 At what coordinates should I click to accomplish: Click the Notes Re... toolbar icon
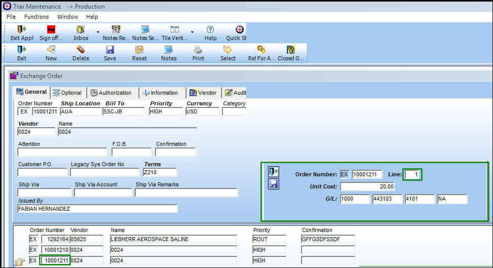click(x=116, y=29)
